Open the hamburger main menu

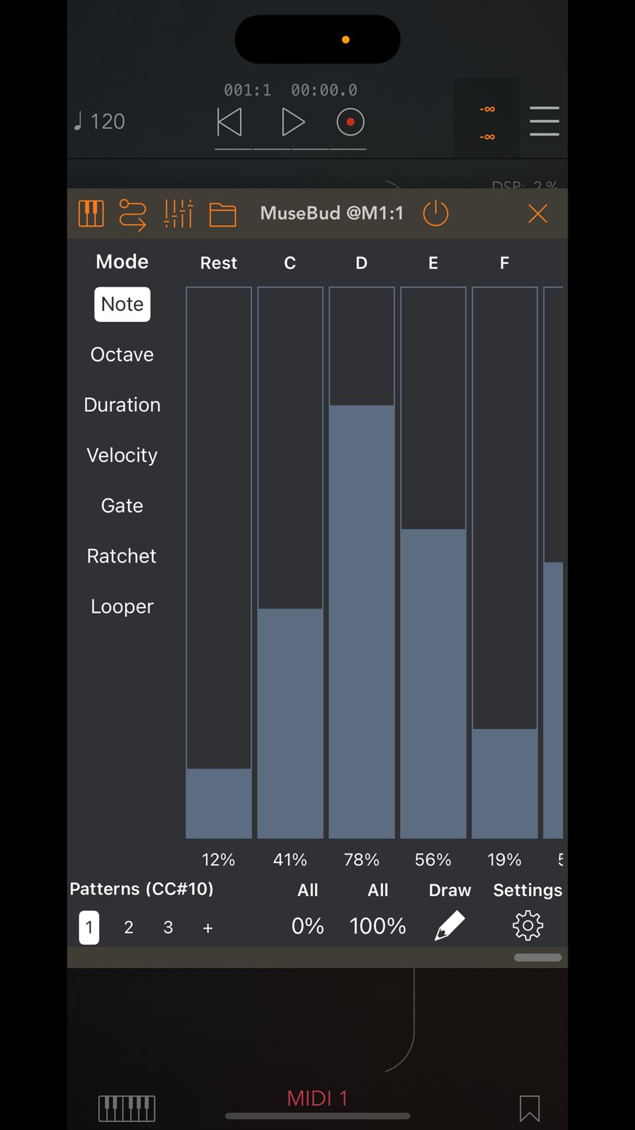tap(544, 121)
